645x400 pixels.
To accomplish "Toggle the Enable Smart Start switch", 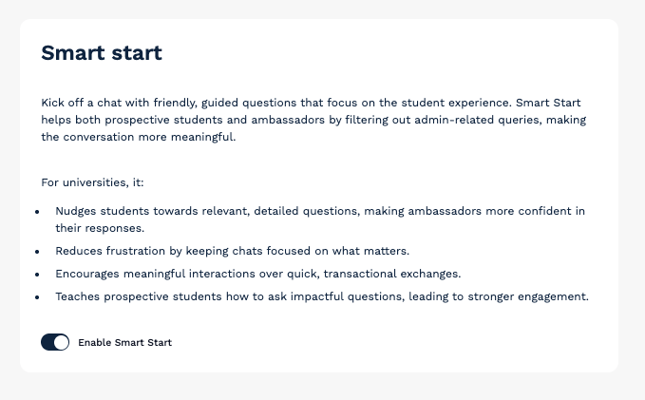I will tap(55, 342).
